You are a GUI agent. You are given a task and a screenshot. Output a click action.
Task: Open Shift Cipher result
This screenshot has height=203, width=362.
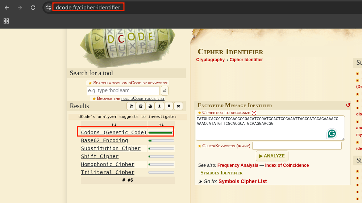[100, 156]
